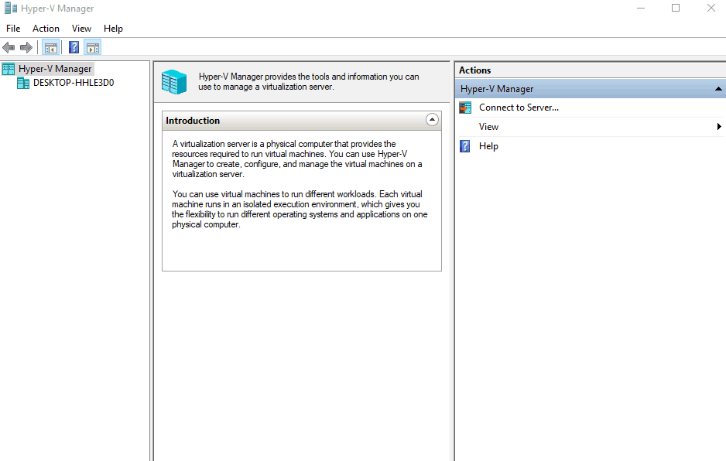726x461 pixels.
Task: Click the blue Help toolbar icon
Action: pos(74,47)
